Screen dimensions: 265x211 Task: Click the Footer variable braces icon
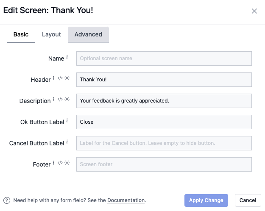[x=67, y=164]
